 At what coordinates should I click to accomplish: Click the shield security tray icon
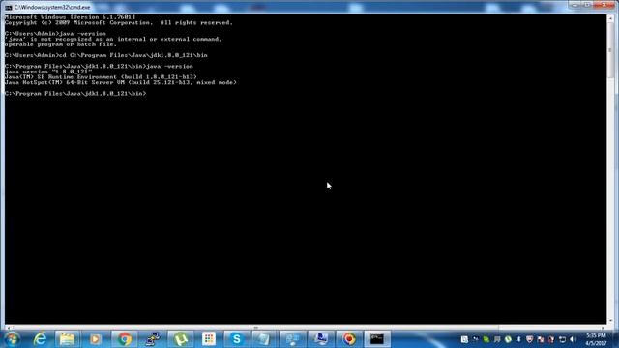point(529,339)
